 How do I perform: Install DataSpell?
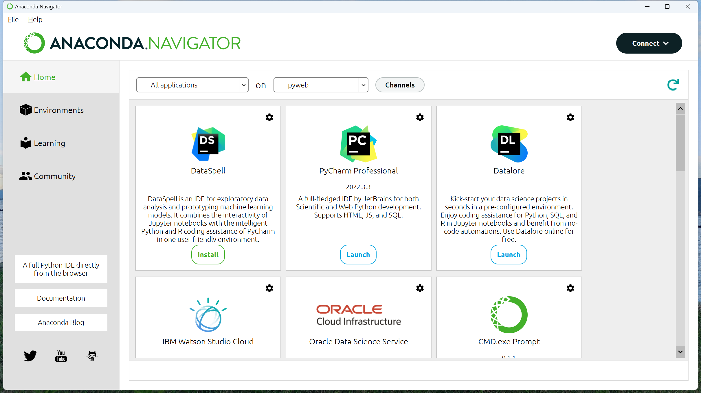pyautogui.click(x=208, y=255)
